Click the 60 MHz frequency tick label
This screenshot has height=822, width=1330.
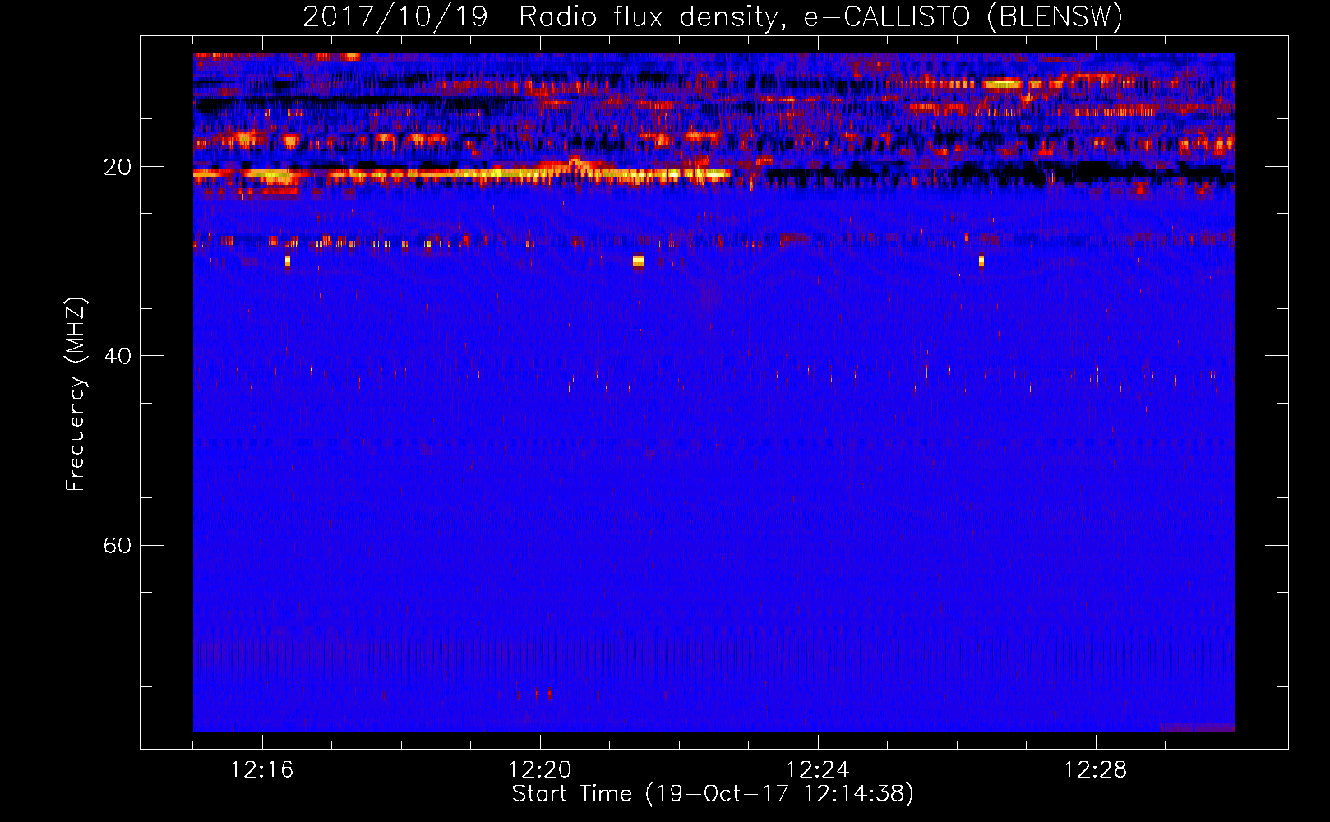[117, 545]
